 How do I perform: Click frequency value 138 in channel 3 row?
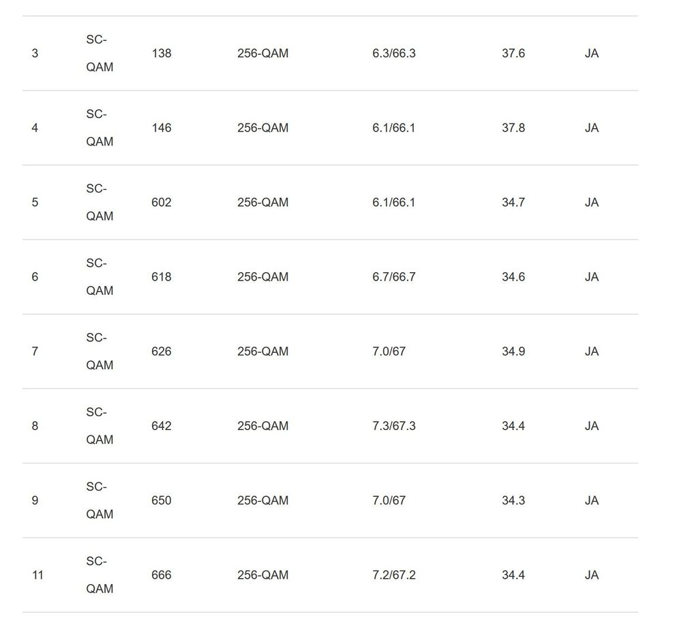(x=162, y=53)
